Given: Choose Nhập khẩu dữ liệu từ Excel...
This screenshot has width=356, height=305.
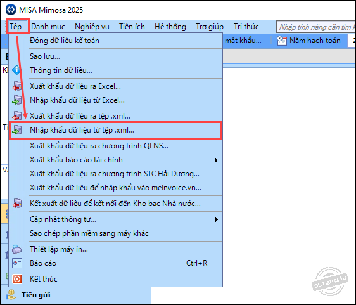Looking at the screenshot, I should point(115,100).
